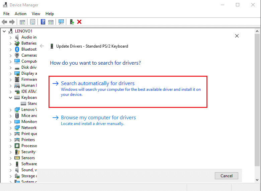Open the Action menu
Viewport: 261px width, 191px height.
(x=20, y=14)
